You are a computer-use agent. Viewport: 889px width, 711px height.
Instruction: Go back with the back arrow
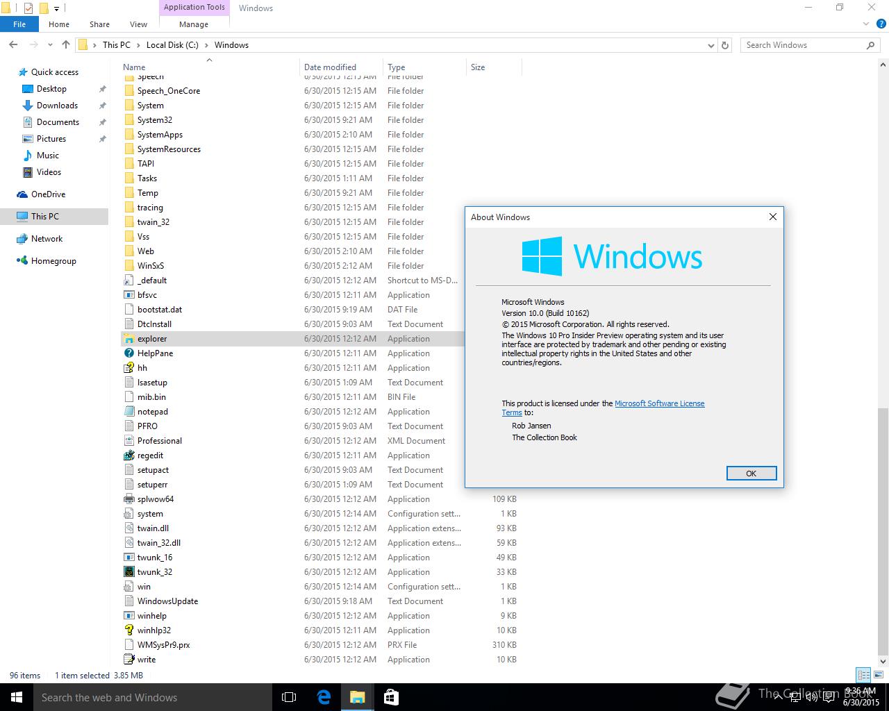coord(13,44)
